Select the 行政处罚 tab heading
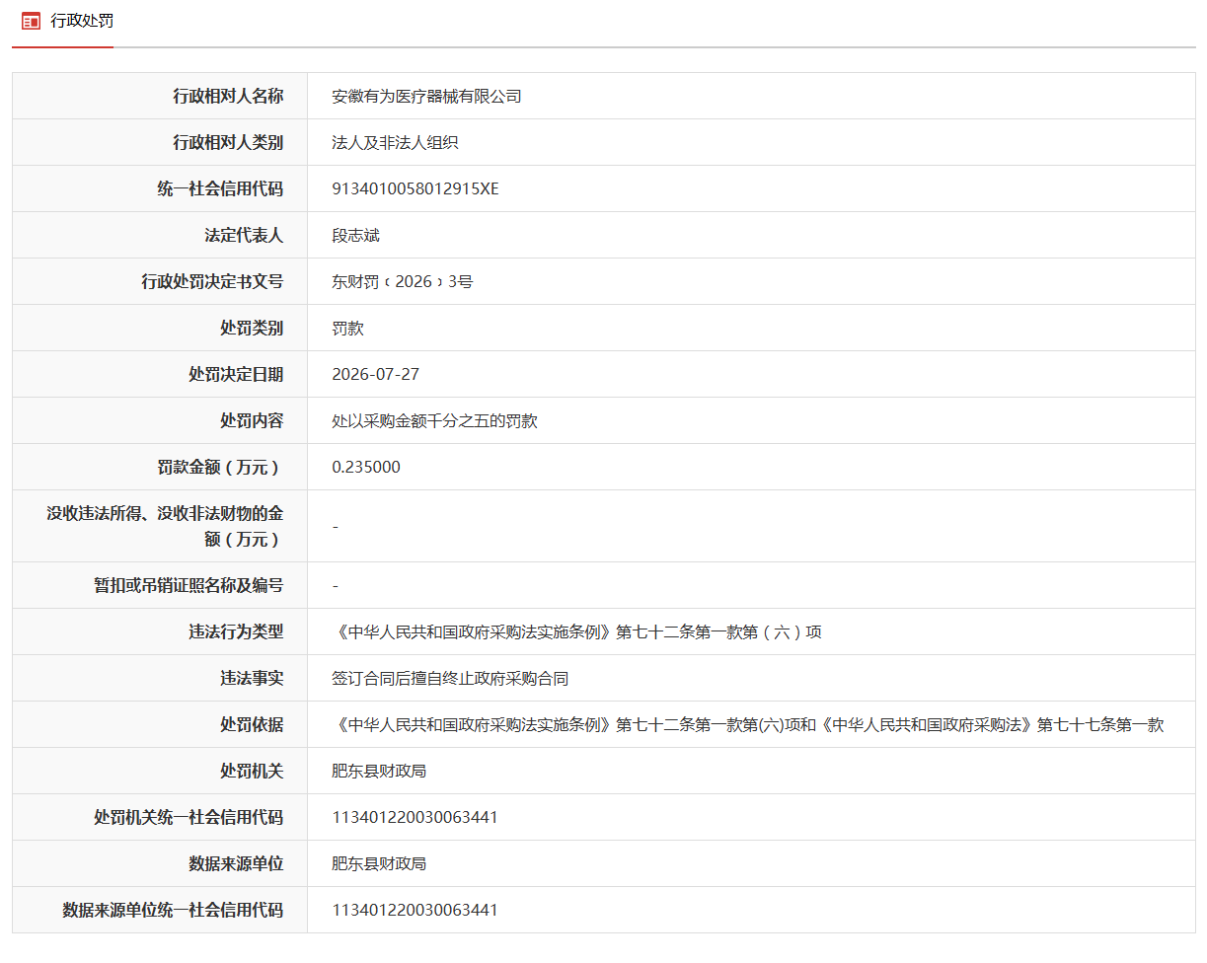The image size is (1207, 963). pos(82,21)
